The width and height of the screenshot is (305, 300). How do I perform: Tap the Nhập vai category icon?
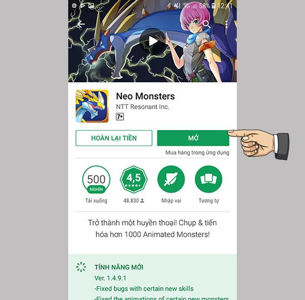pos(171,179)
